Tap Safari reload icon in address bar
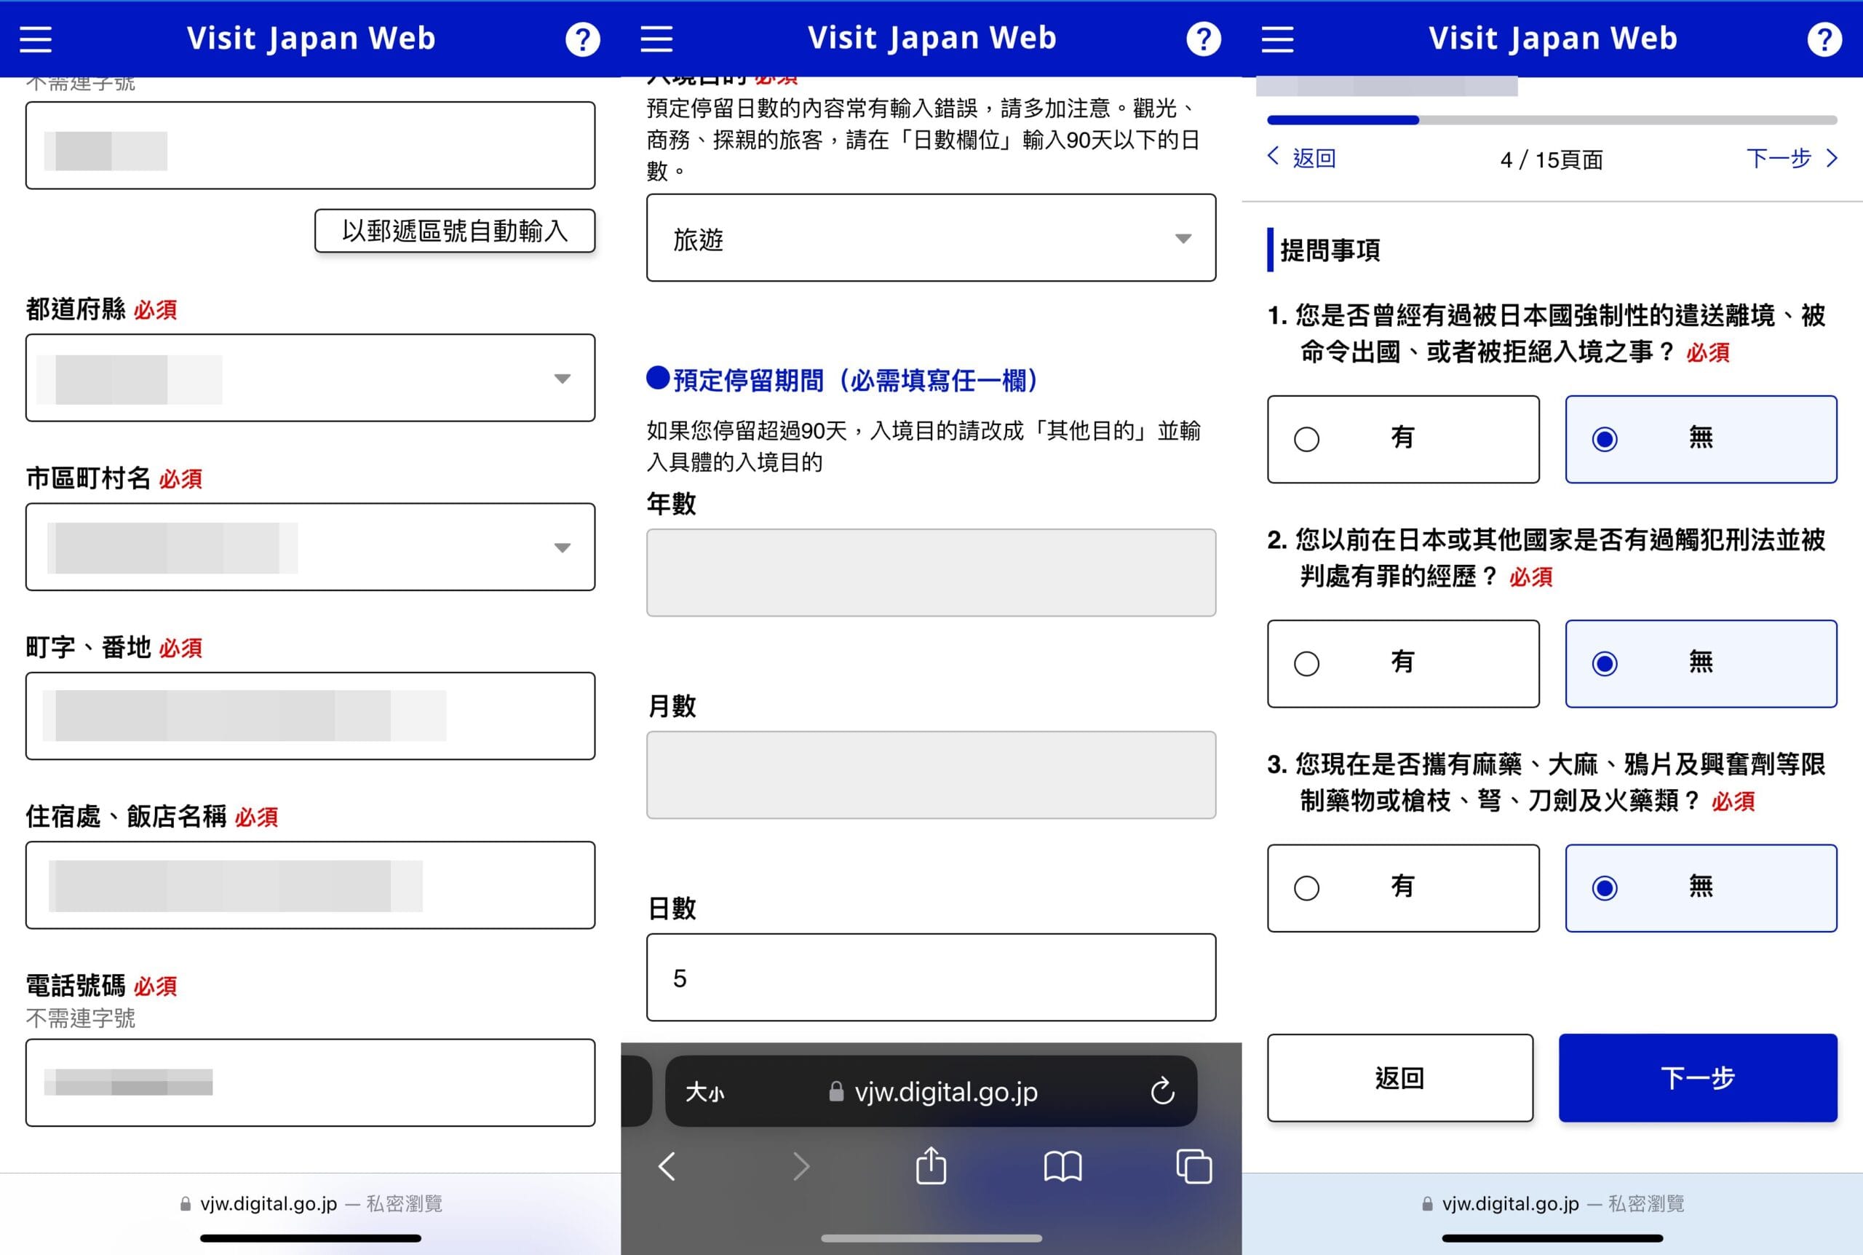Viewport: 1863px width, 1255px height. click(x=1162, y=1091)
